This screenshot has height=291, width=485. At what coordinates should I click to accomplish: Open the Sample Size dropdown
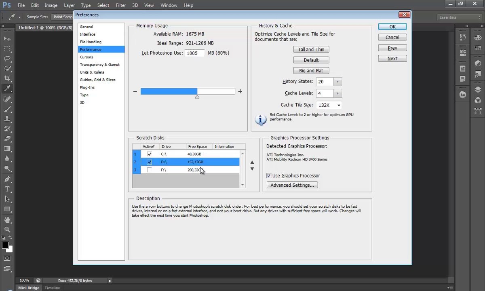click(63, 17)
